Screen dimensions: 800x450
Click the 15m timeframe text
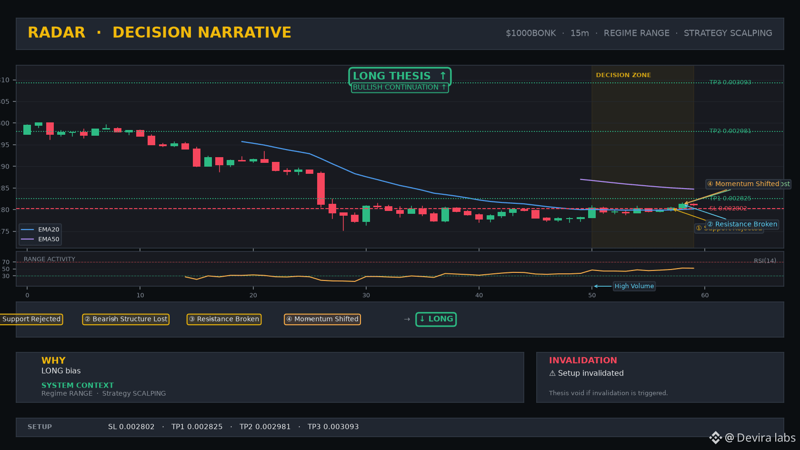[580, 33]
